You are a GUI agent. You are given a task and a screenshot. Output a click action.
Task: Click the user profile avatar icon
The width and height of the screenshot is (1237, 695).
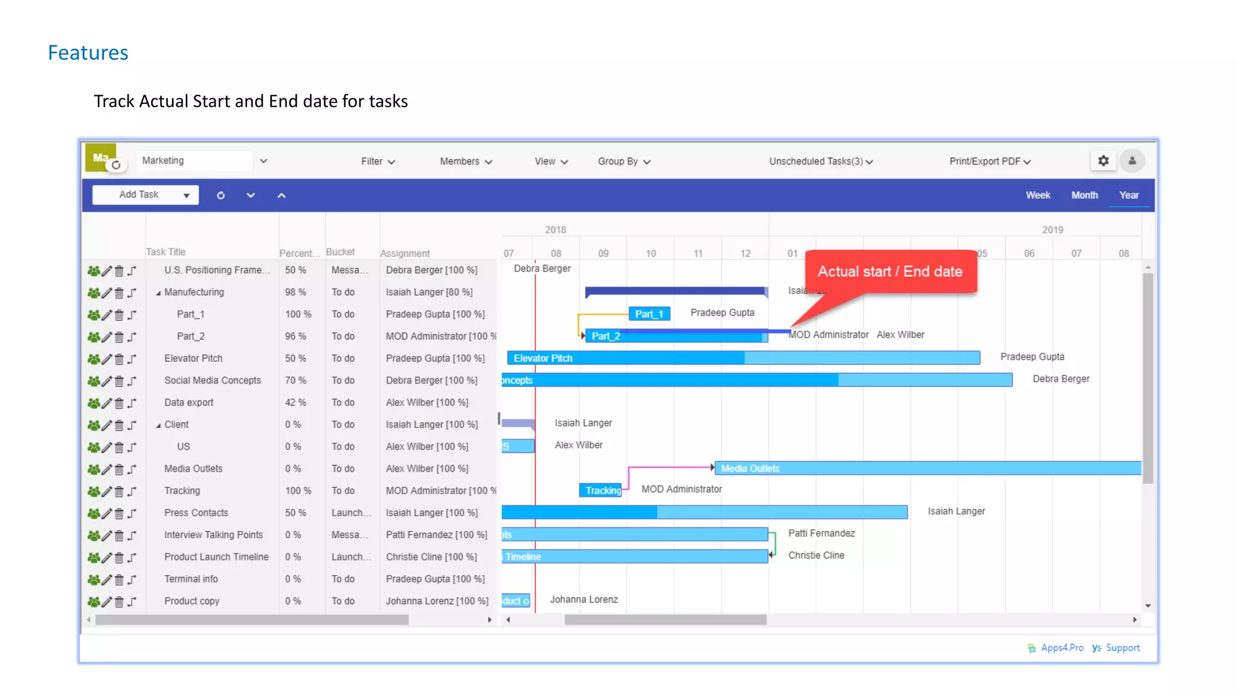(x=1132, y=161)
